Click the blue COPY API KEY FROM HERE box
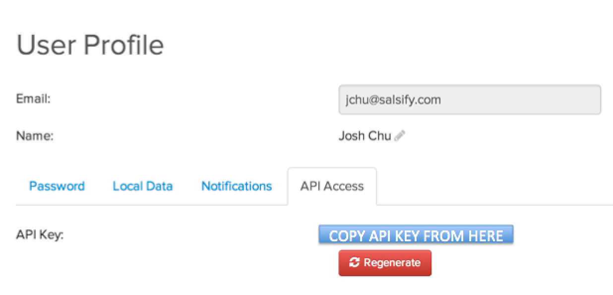 tap(416, 235)
